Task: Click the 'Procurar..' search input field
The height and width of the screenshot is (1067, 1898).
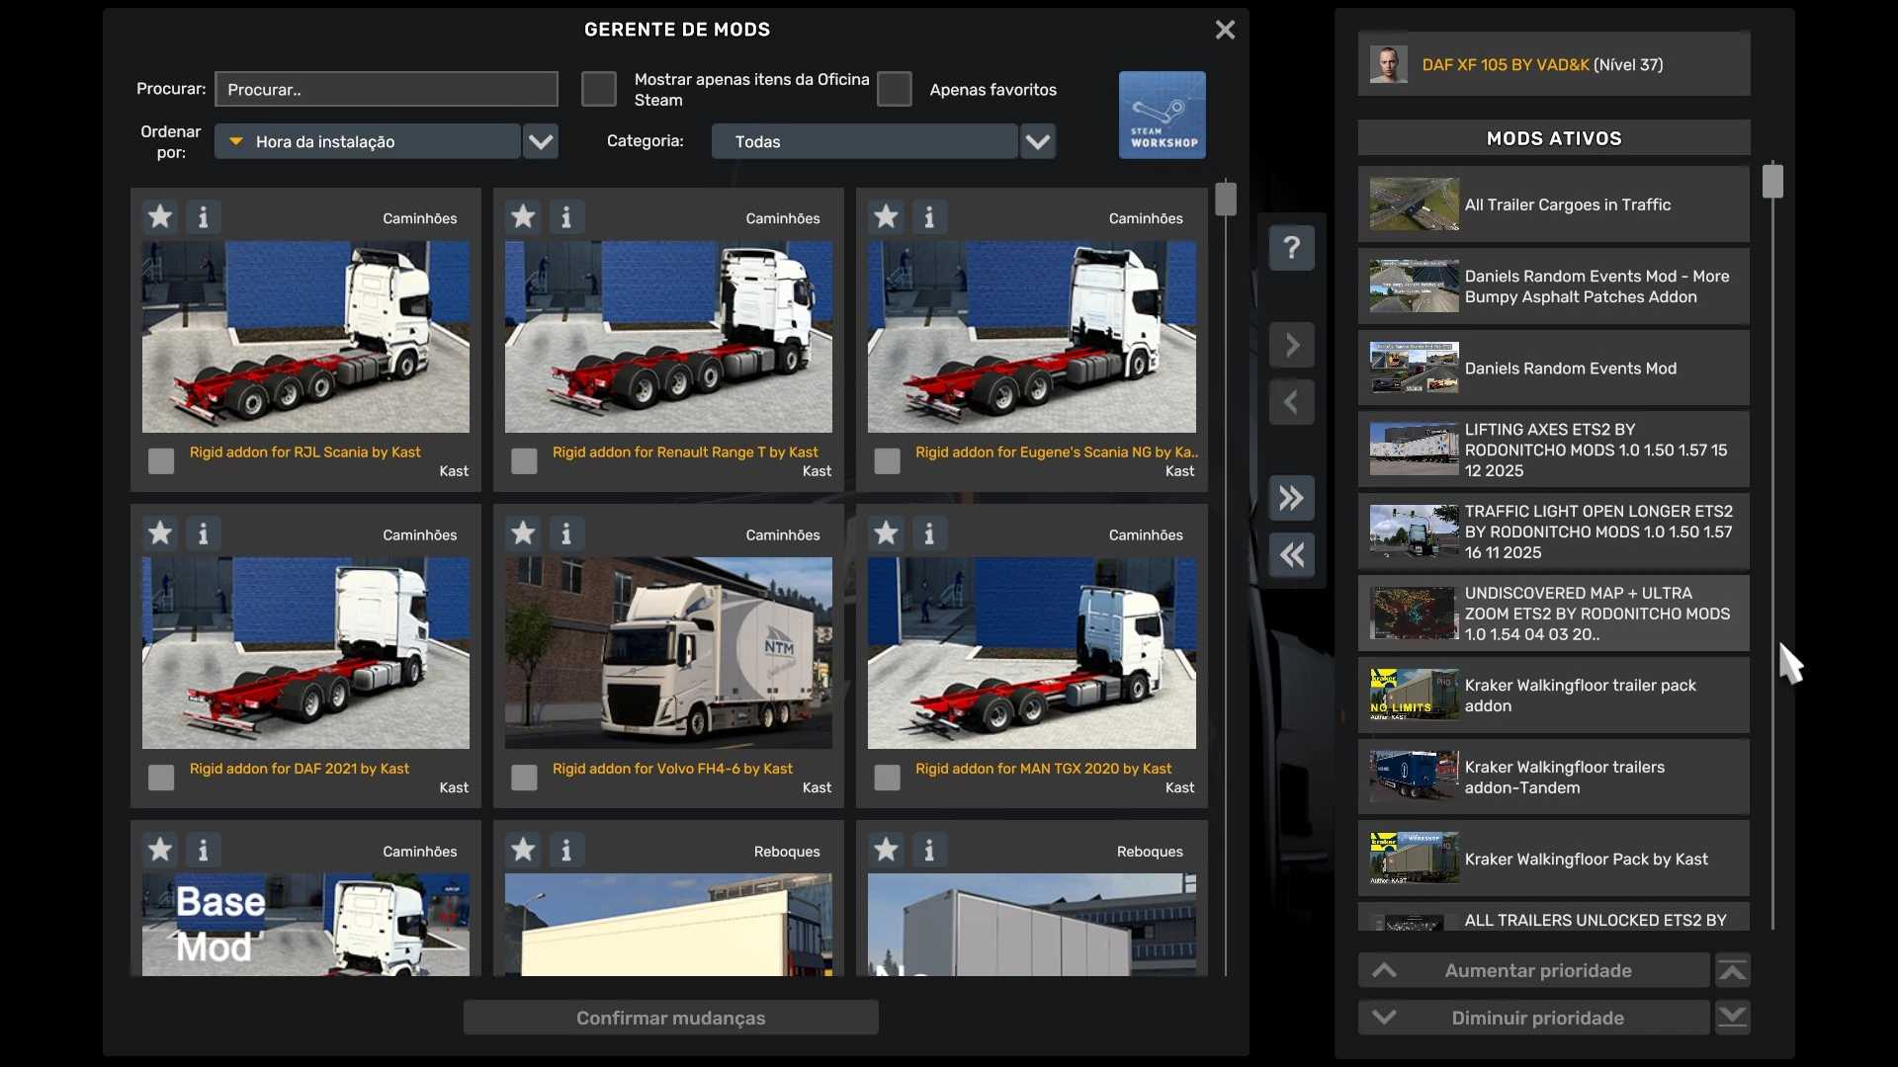Action: pos(386,89)
